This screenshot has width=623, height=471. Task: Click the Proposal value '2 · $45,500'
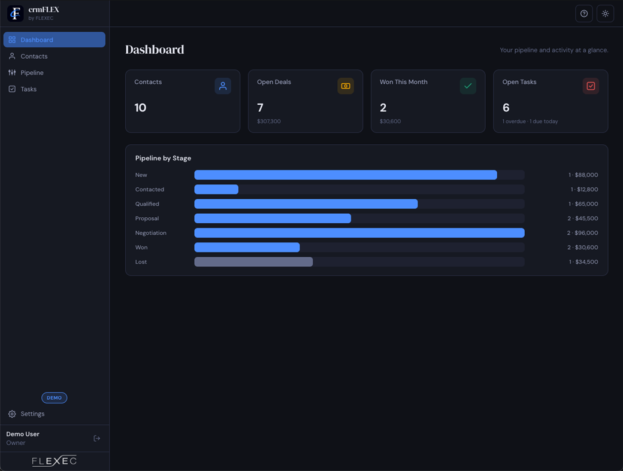click(582, 218)
